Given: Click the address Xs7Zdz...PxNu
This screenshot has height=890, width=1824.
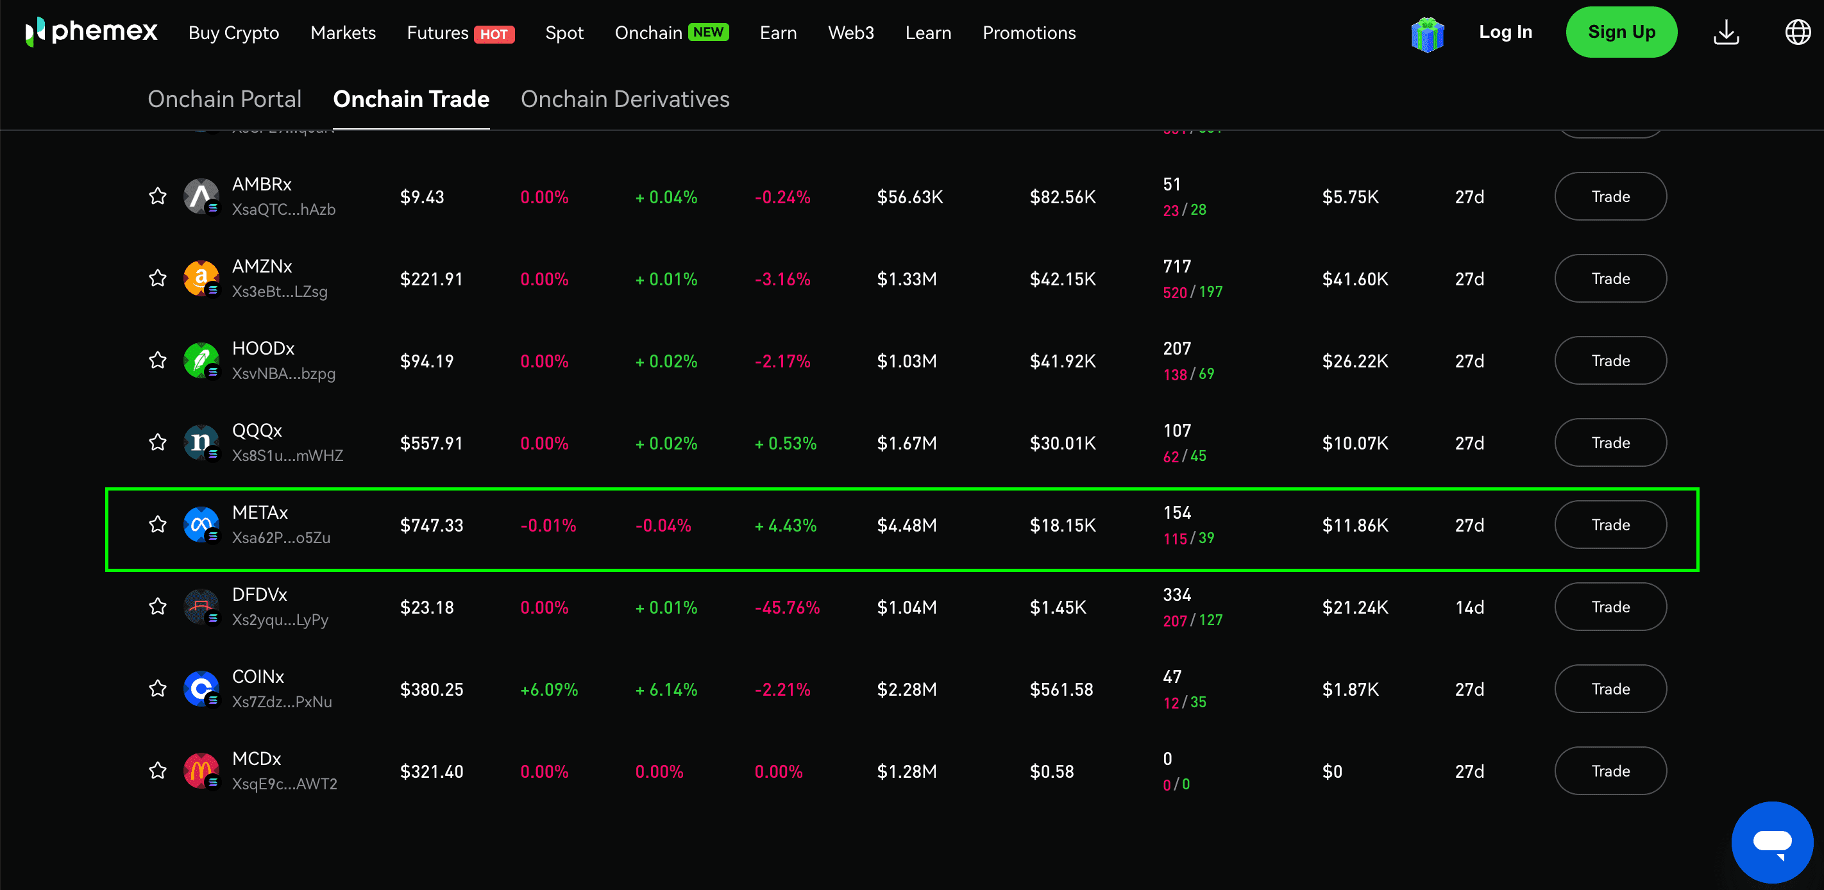Looking at the screenshot, I should coord(282,702).
